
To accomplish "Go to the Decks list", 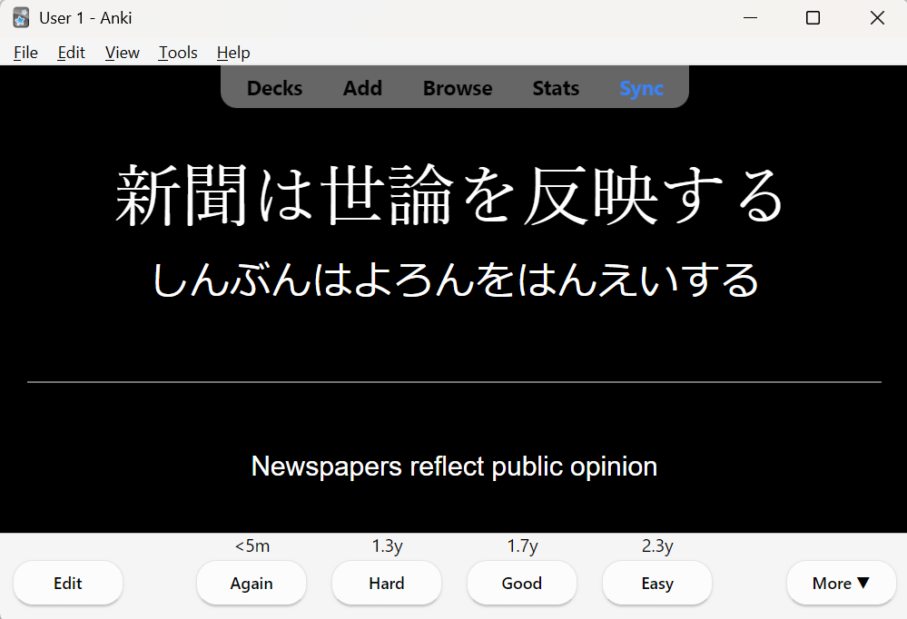I will pos(273,88).
